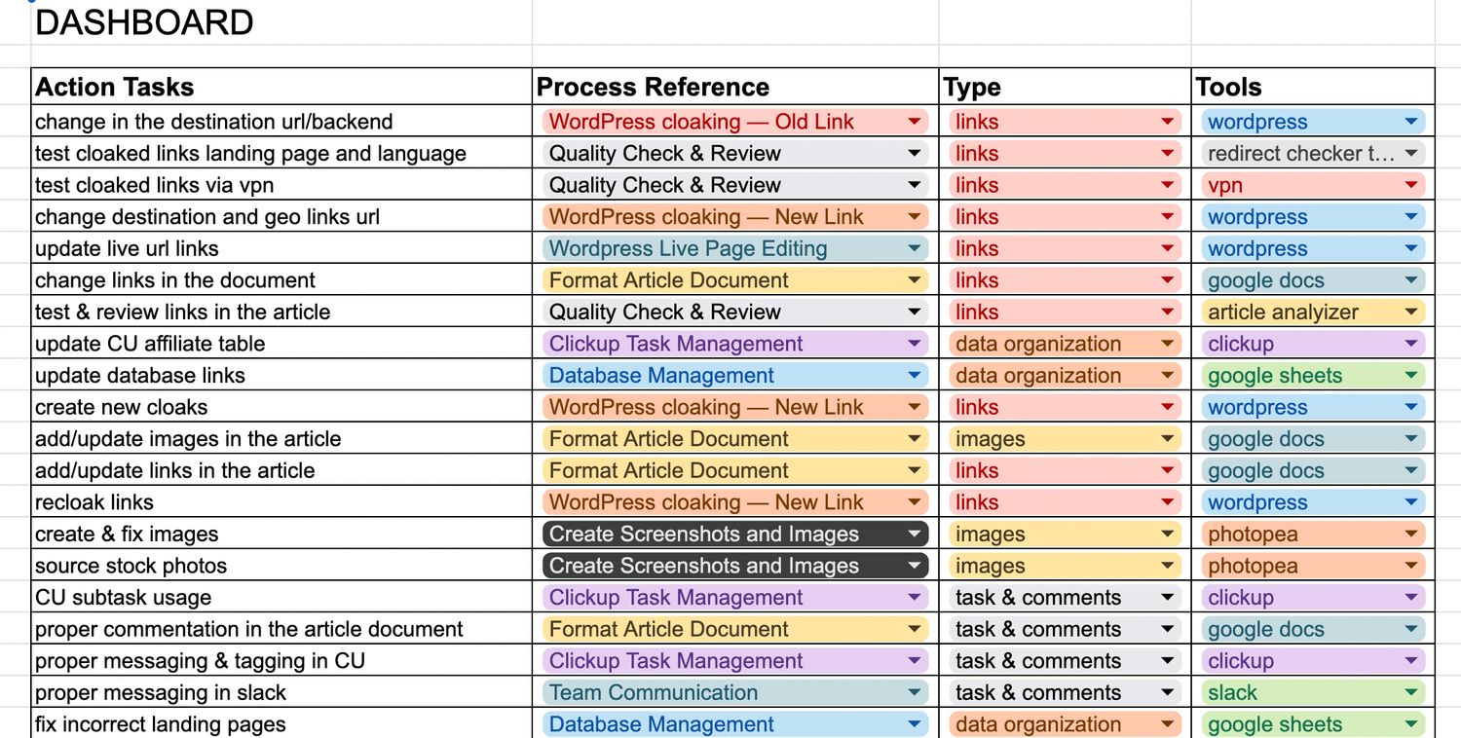Viewport: 1461px width, 738px height.
Task: Select 'test cloaked links landing page and language' cell
Action: 281,153
